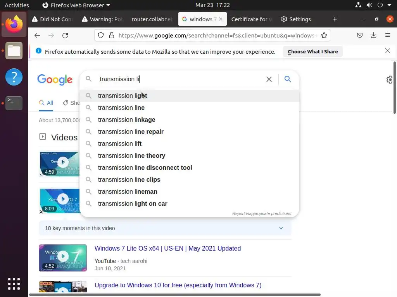Open the network status tray icon
The height and width of the screenshot is (297, 397).
(358, 5)
